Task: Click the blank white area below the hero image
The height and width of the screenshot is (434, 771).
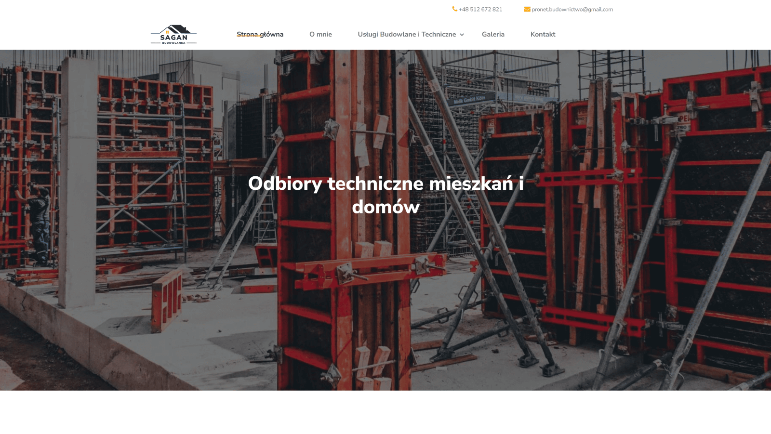Action: (x=385, y=412)
